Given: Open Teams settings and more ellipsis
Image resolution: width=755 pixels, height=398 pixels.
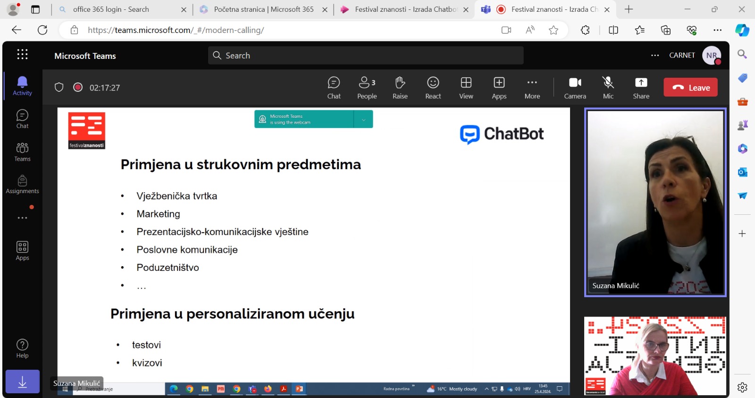Looking at the screenshot, I should (655, 55).
